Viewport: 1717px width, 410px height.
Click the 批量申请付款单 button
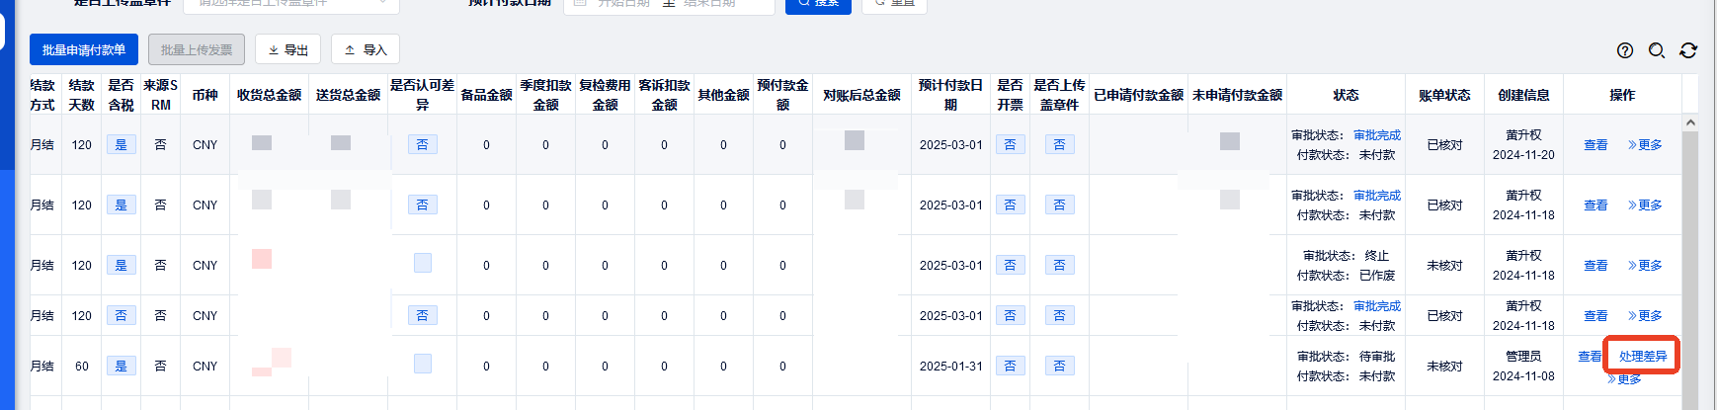[x=84, y=49]
